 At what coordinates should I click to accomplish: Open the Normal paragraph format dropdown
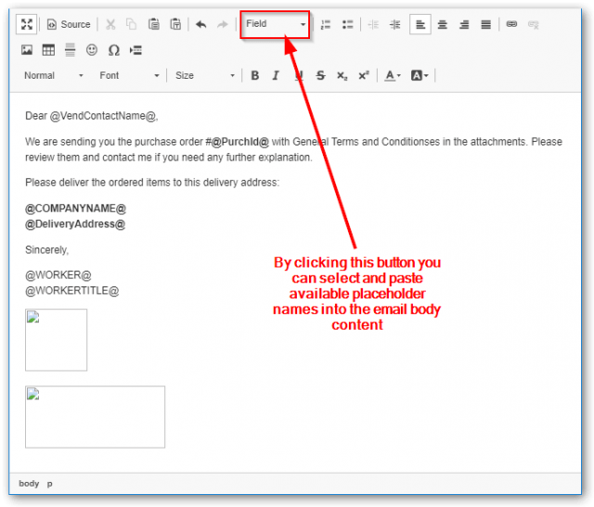click(53, 76)
